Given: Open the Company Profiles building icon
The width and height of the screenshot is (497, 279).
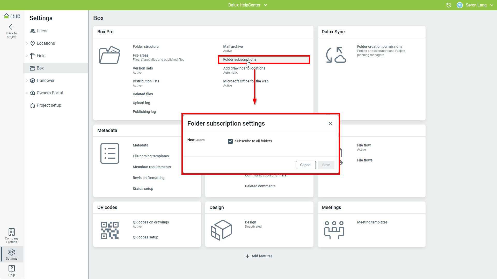Looking at the screenshot, I should (x=12, y=232).
